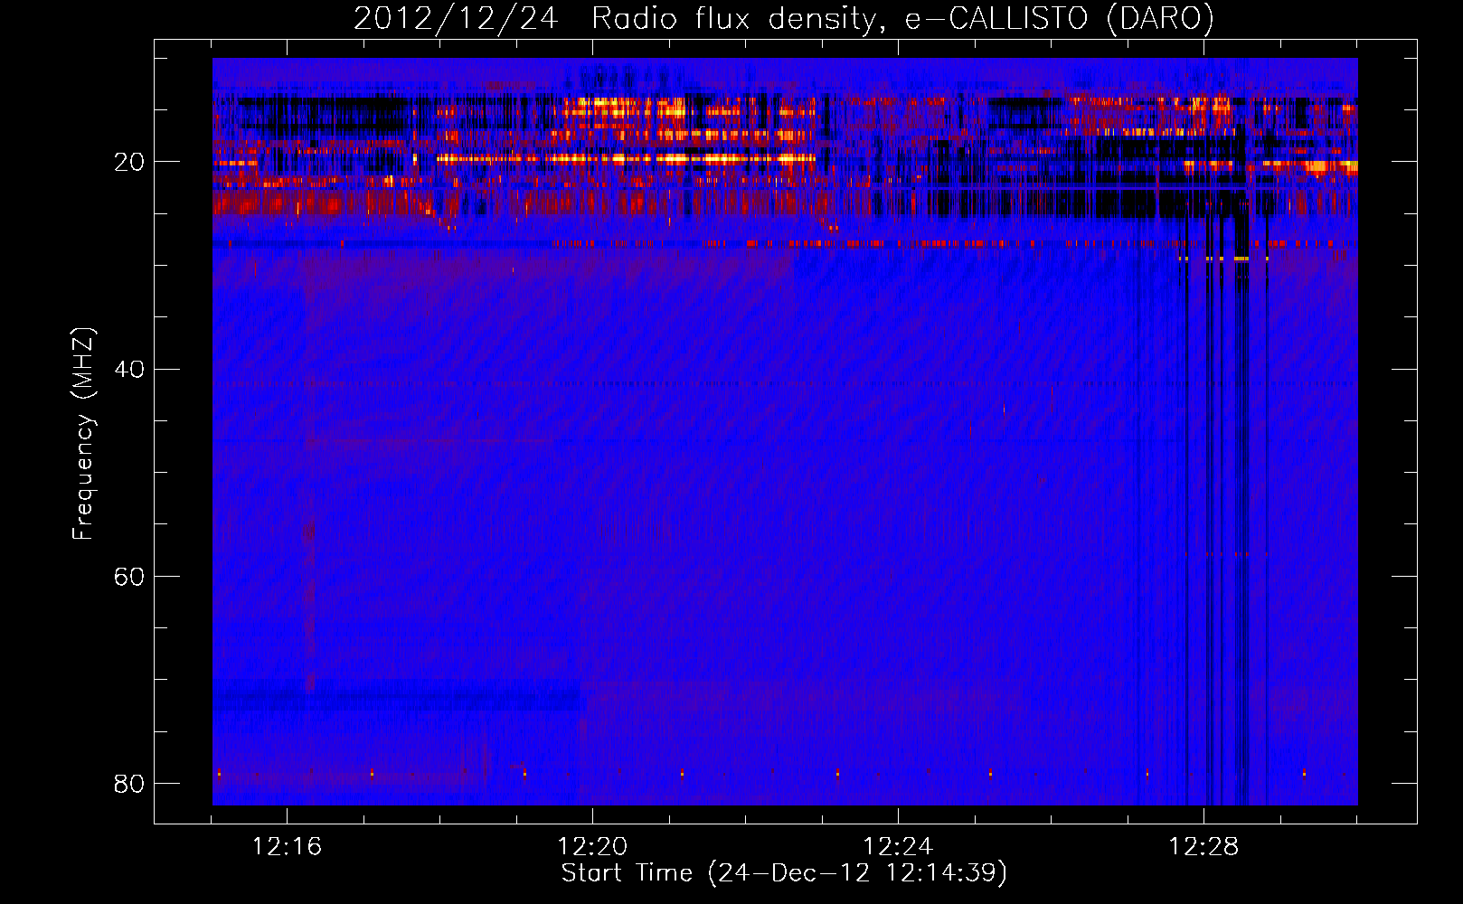Click the 'Frequency (MHZ)' axis label
The width and height of the screenshot is (1463, 904).
(83, 434)
